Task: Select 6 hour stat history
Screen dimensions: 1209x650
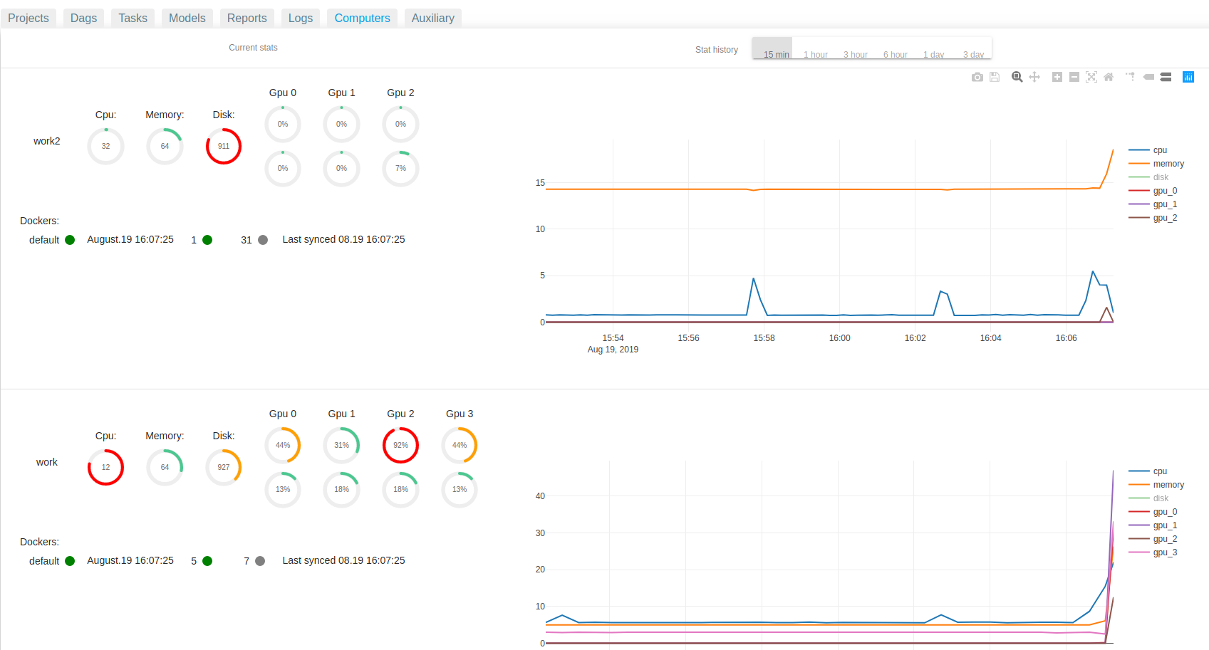Action: [x=892, y=48]
